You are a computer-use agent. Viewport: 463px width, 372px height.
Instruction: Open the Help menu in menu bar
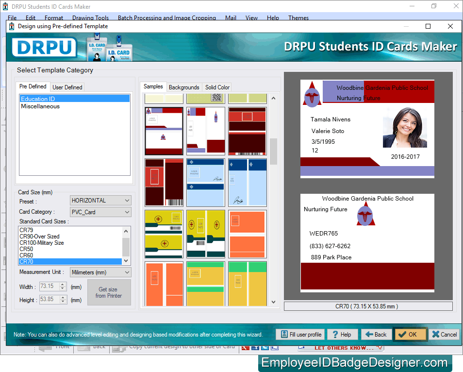273,18
